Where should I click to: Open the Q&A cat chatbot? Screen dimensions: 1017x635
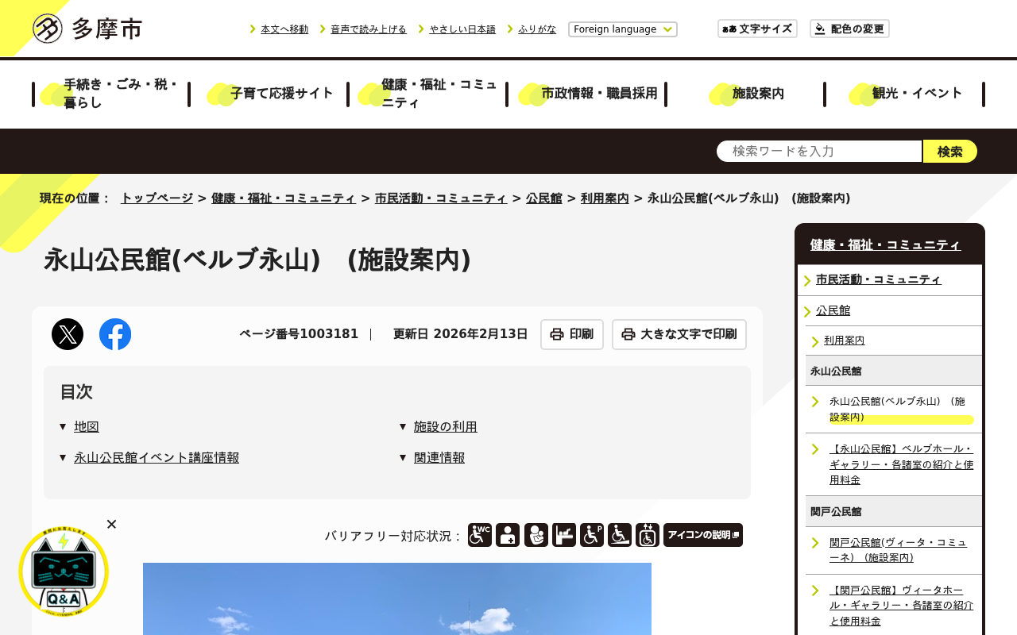64,571
